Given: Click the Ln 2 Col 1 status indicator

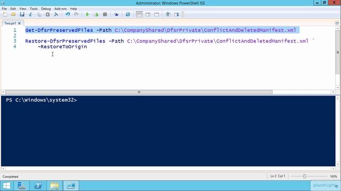Looking at the screenshot, I should (x=278, y=176).
